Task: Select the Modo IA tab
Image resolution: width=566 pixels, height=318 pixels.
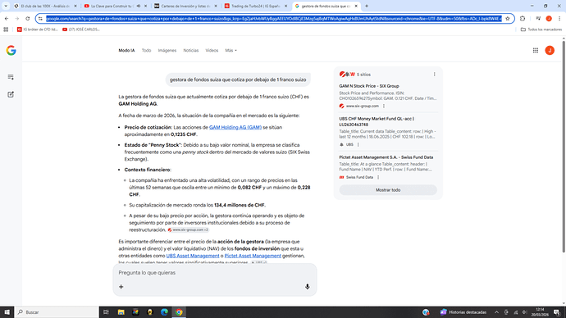Action: click(126, 51)
